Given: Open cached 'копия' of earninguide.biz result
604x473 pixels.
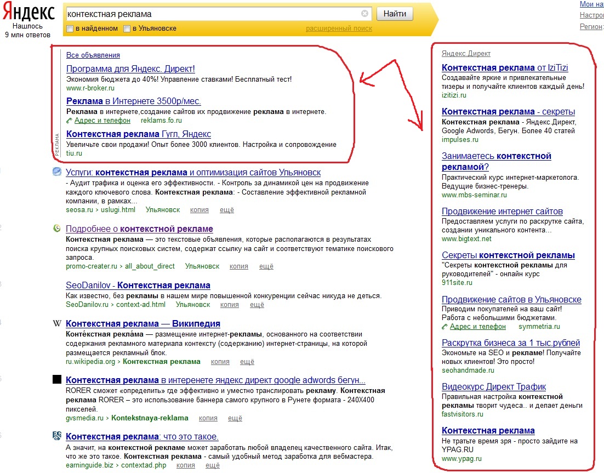Looking at the screenshot, I should tap(186, 465).
